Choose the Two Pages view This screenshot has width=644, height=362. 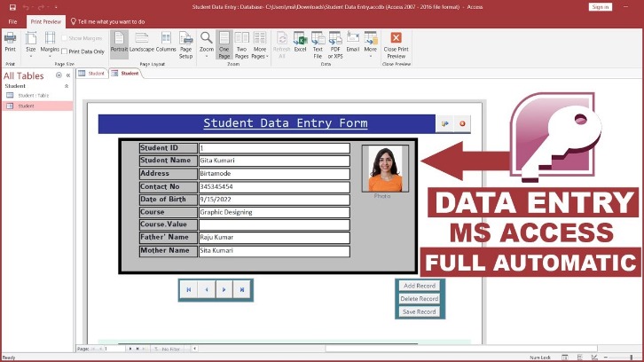tap(241, 45)
